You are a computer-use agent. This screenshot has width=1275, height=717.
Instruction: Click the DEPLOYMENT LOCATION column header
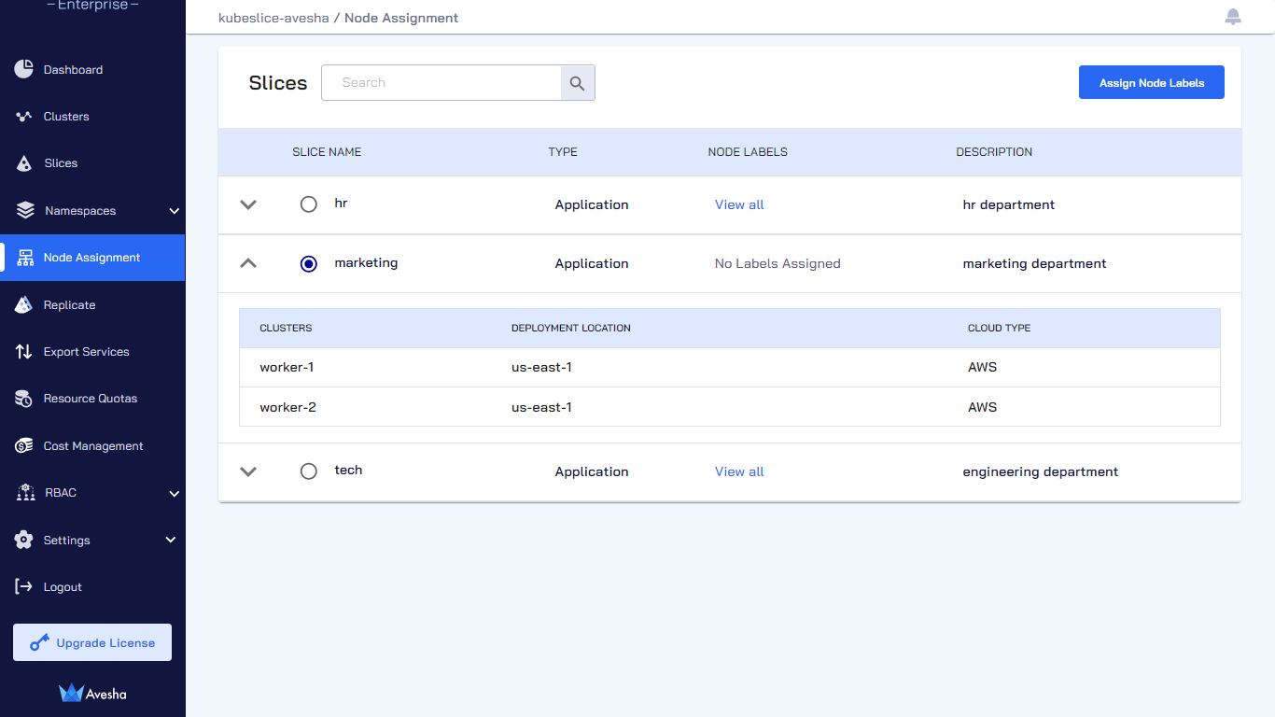point(571,329)
